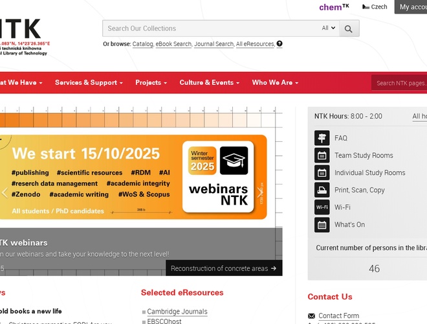Viewport: 427px width, 324px height.
Task: Expand the Services & Support menu
Action: (x=89, y=83)
